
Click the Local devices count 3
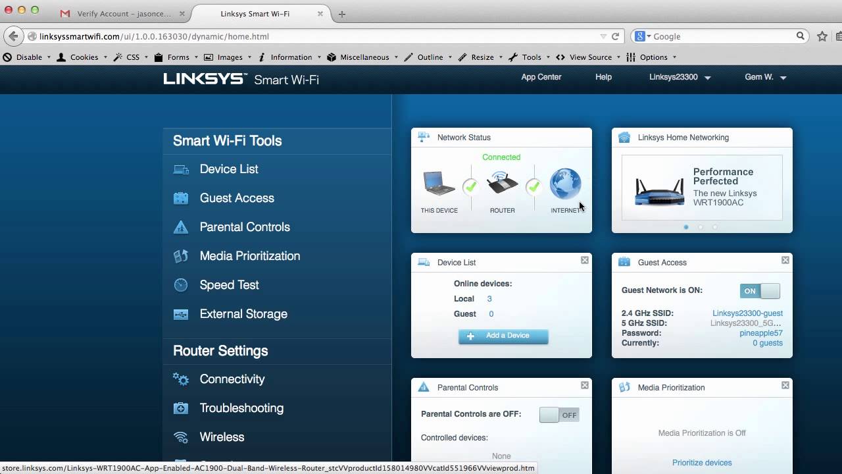(489, 299)
